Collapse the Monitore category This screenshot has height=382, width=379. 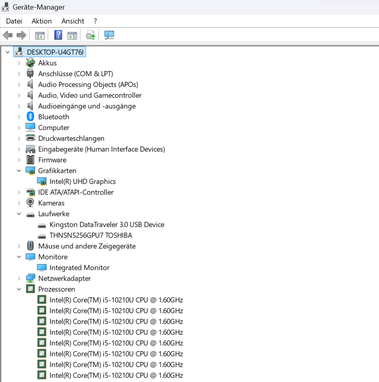[x=19, y=257]
